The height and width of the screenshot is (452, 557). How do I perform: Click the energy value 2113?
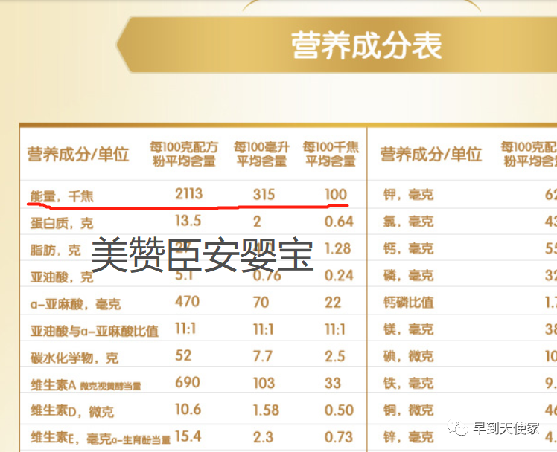point(188,194)
